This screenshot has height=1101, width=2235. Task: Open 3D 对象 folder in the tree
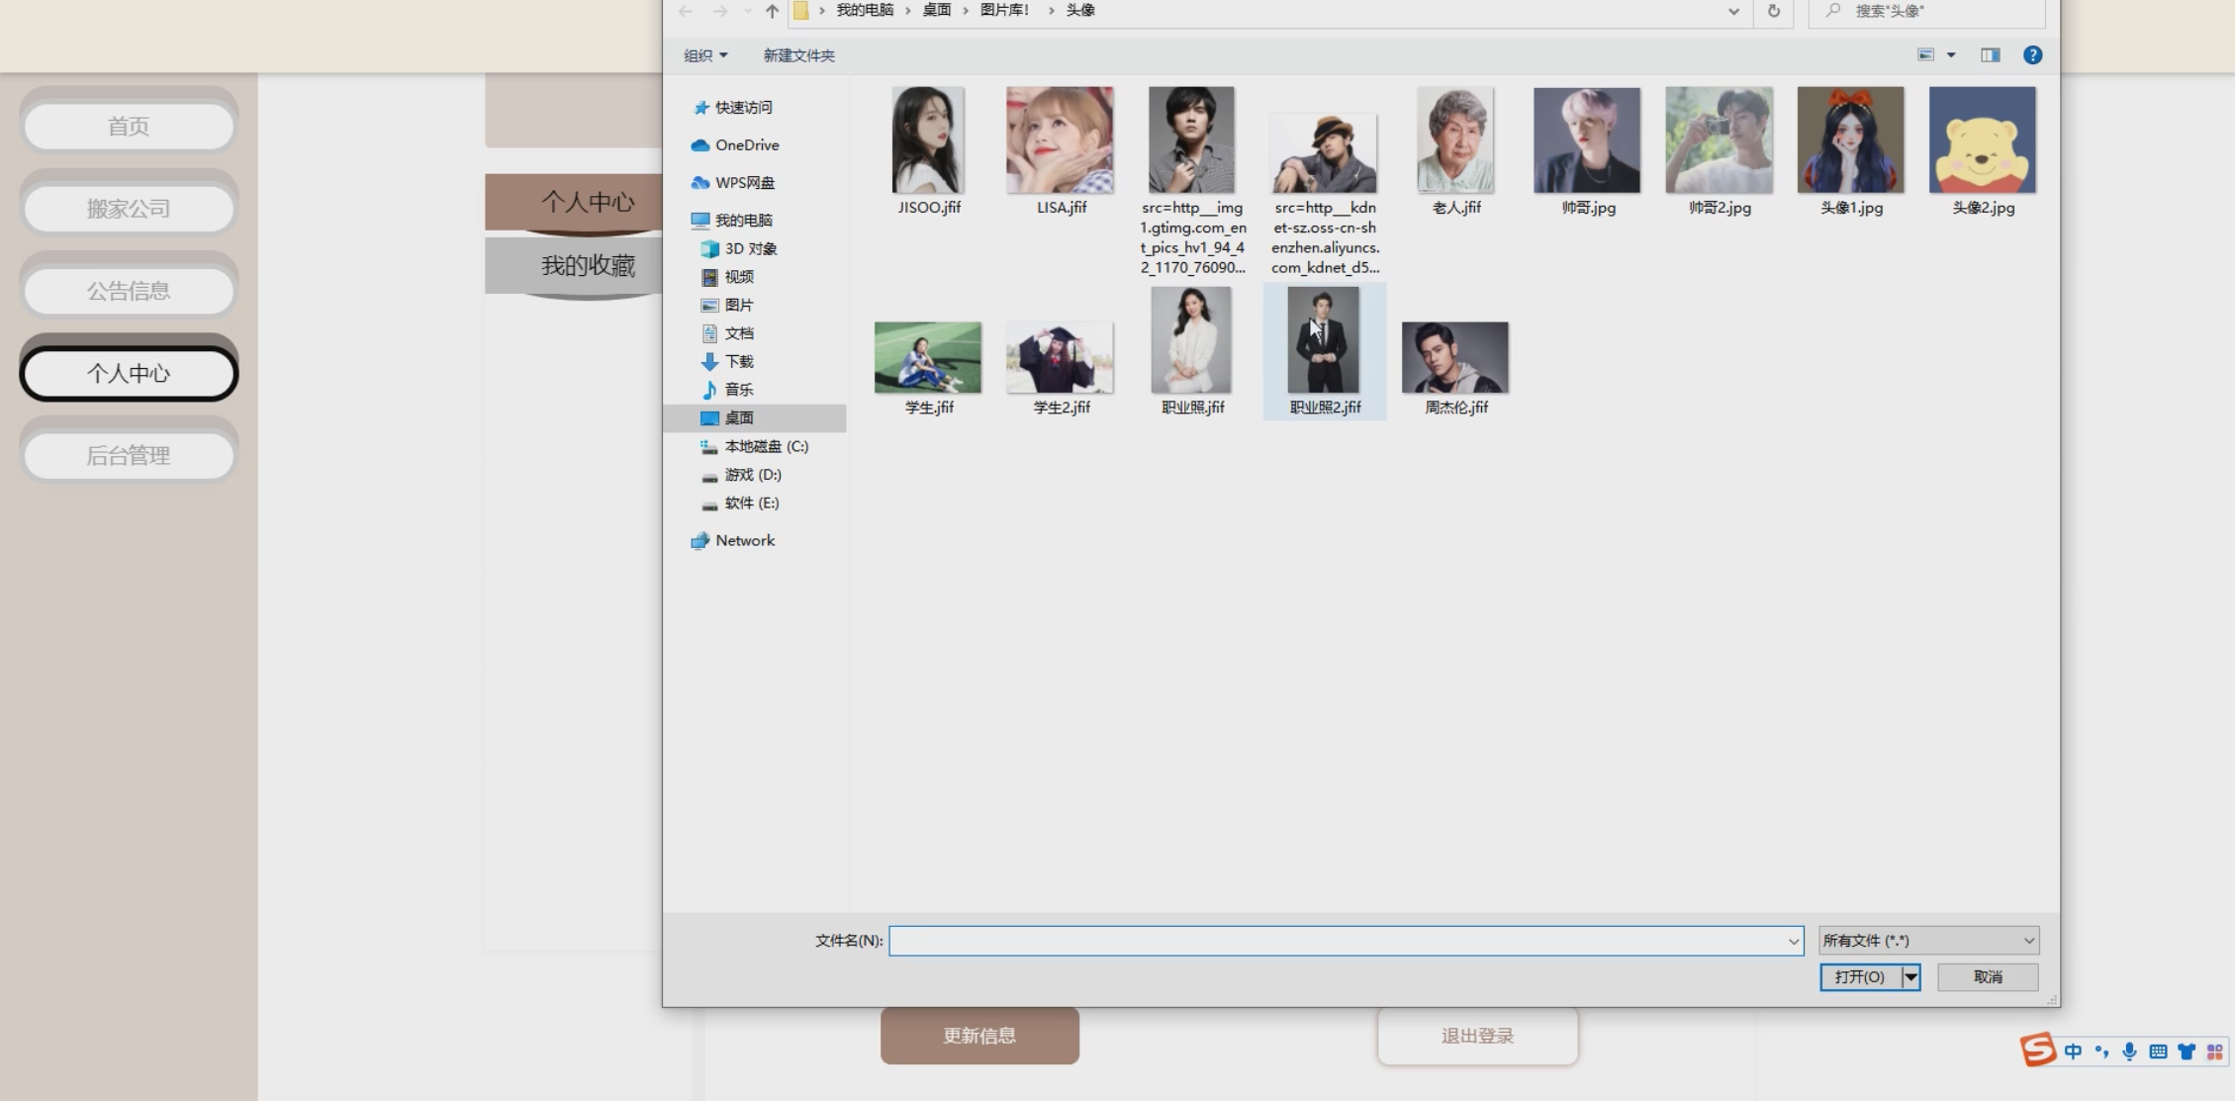[x=739, y=248]
